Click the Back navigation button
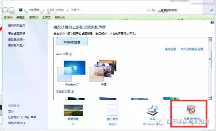216x131 pixels. (x=5, y=10)
